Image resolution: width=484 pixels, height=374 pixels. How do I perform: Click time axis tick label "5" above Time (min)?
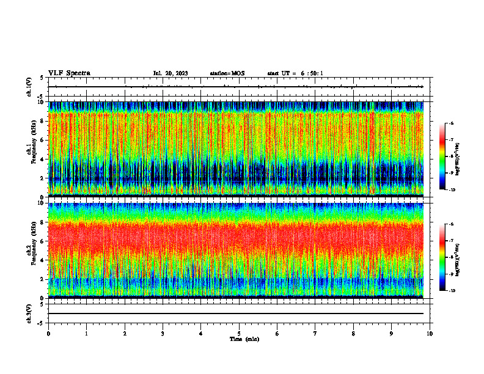pyautogui.click(x=239, y=334)
